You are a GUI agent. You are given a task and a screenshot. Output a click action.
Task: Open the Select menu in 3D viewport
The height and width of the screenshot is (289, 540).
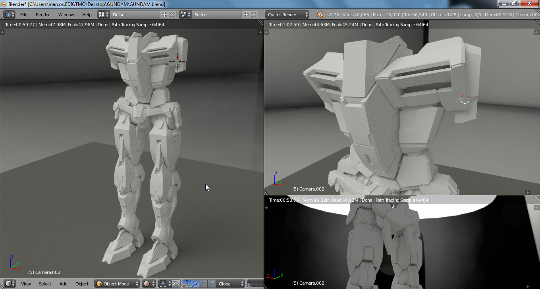click(x=45, y=284)
